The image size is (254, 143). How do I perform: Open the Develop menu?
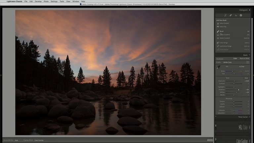click(x=38, y=1)
